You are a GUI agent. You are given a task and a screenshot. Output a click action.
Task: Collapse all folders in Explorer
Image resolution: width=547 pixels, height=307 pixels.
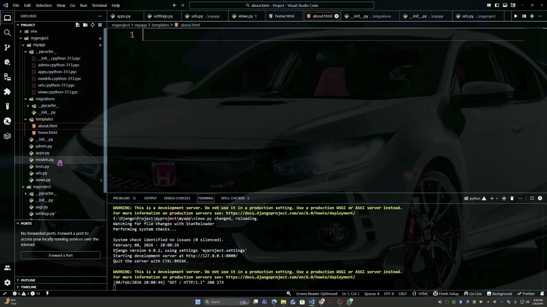(x=100, y=25)
